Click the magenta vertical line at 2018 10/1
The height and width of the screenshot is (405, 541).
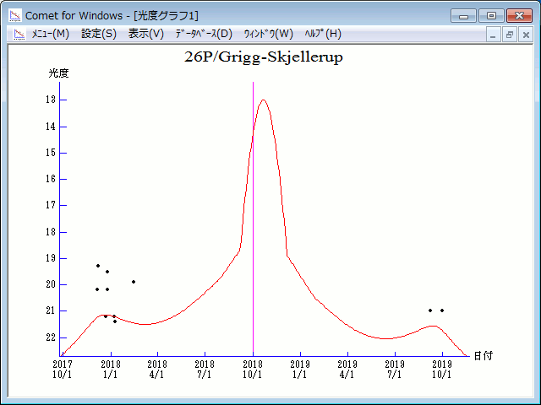coord(254,219)
